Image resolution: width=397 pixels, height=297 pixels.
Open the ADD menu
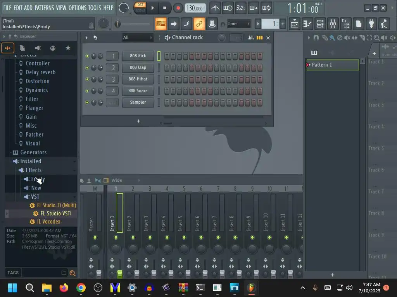pos(28,8)
